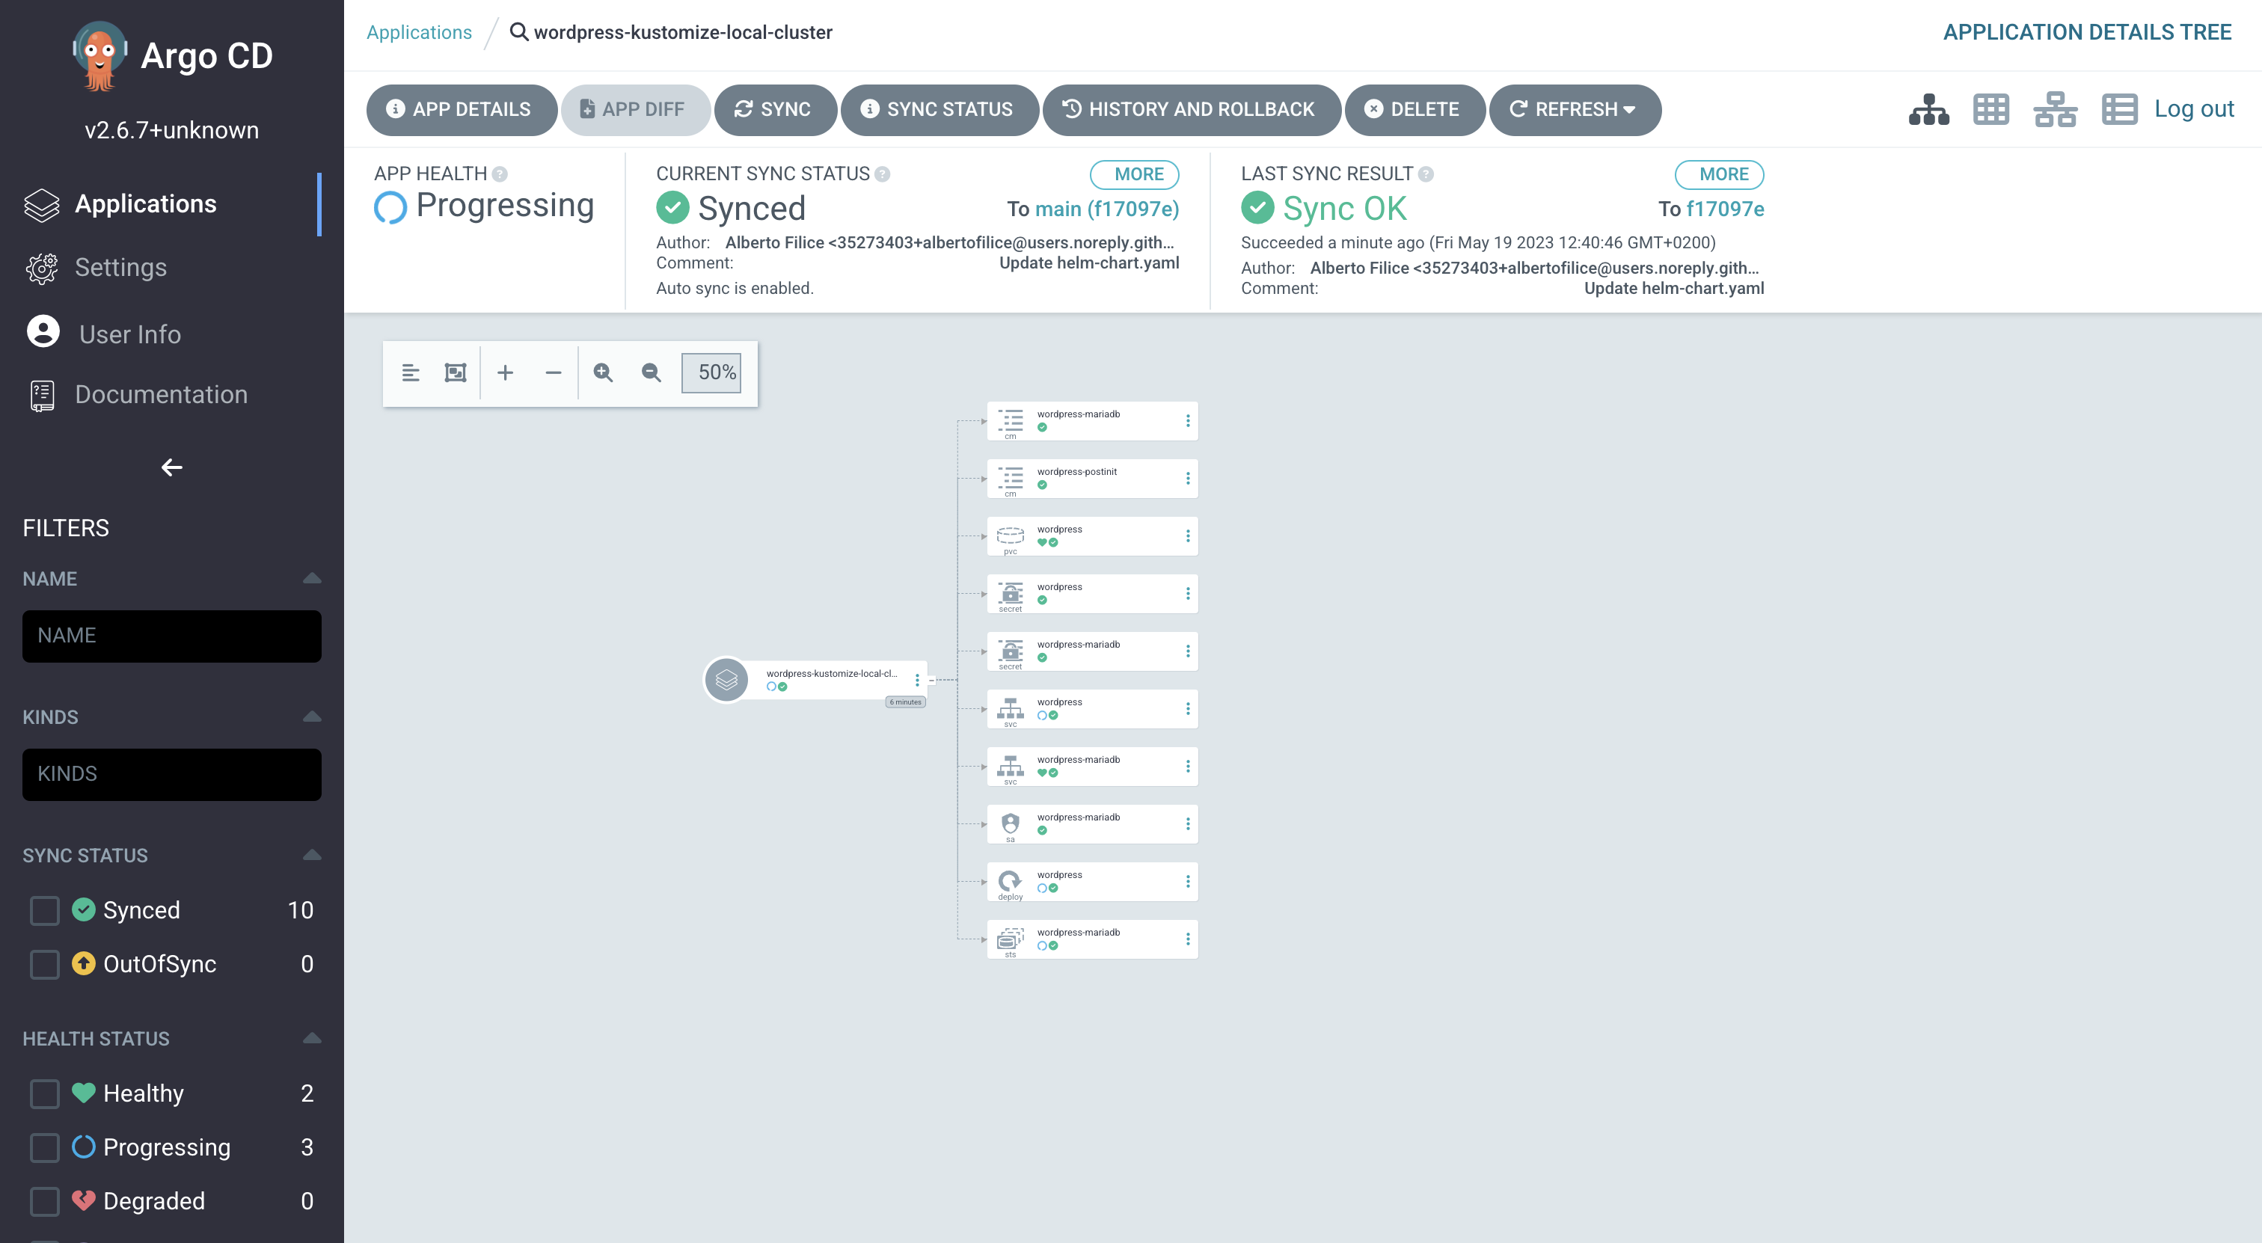Click the 50% zoom level box
Viewport: 2262px width, 1243px height.
pyautogui.click(x=711, y=372)
